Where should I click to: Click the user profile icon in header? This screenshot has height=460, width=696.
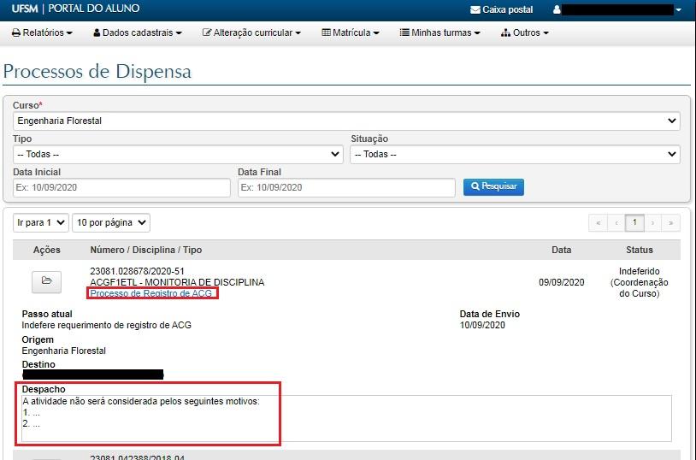557,10
